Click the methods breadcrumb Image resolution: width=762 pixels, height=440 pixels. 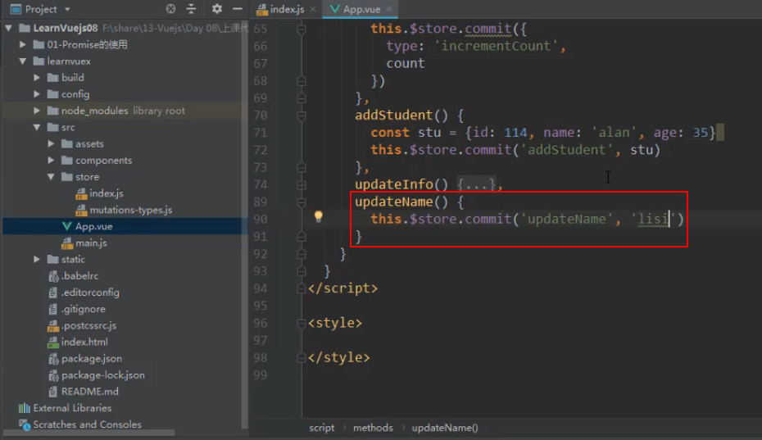[x=373, y=428]
